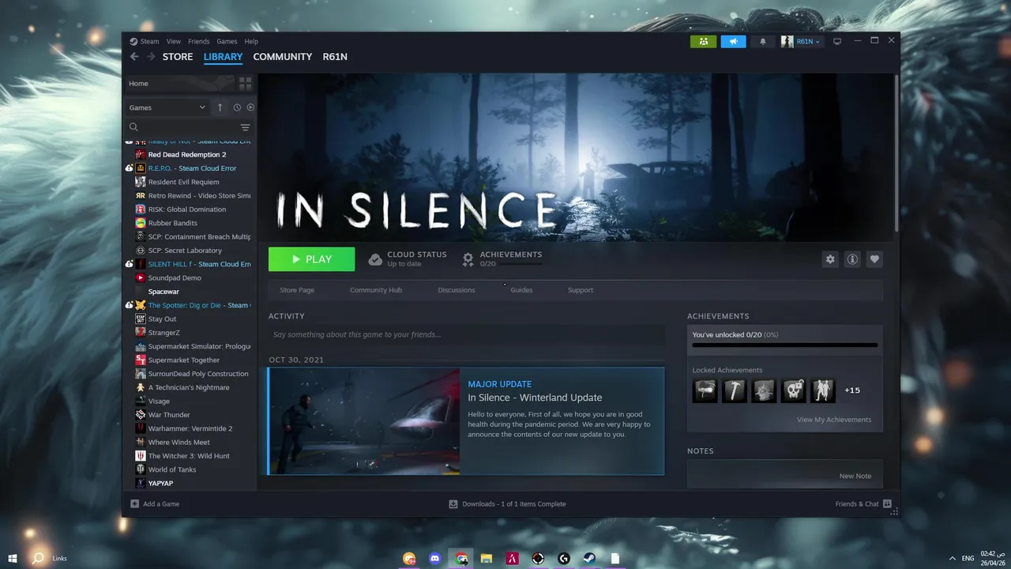1011x569 pixels.
Task: Open the blue announcements megaphone icon
Action: pos(733,41)
